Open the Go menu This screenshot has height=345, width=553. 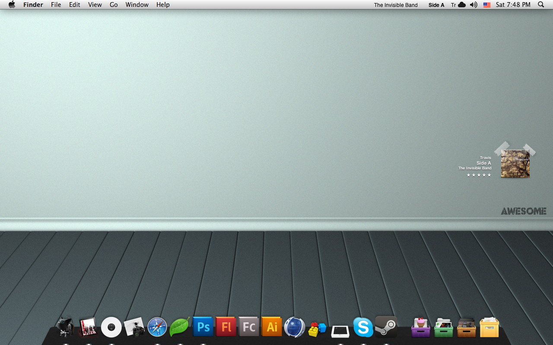coord(113,5)
